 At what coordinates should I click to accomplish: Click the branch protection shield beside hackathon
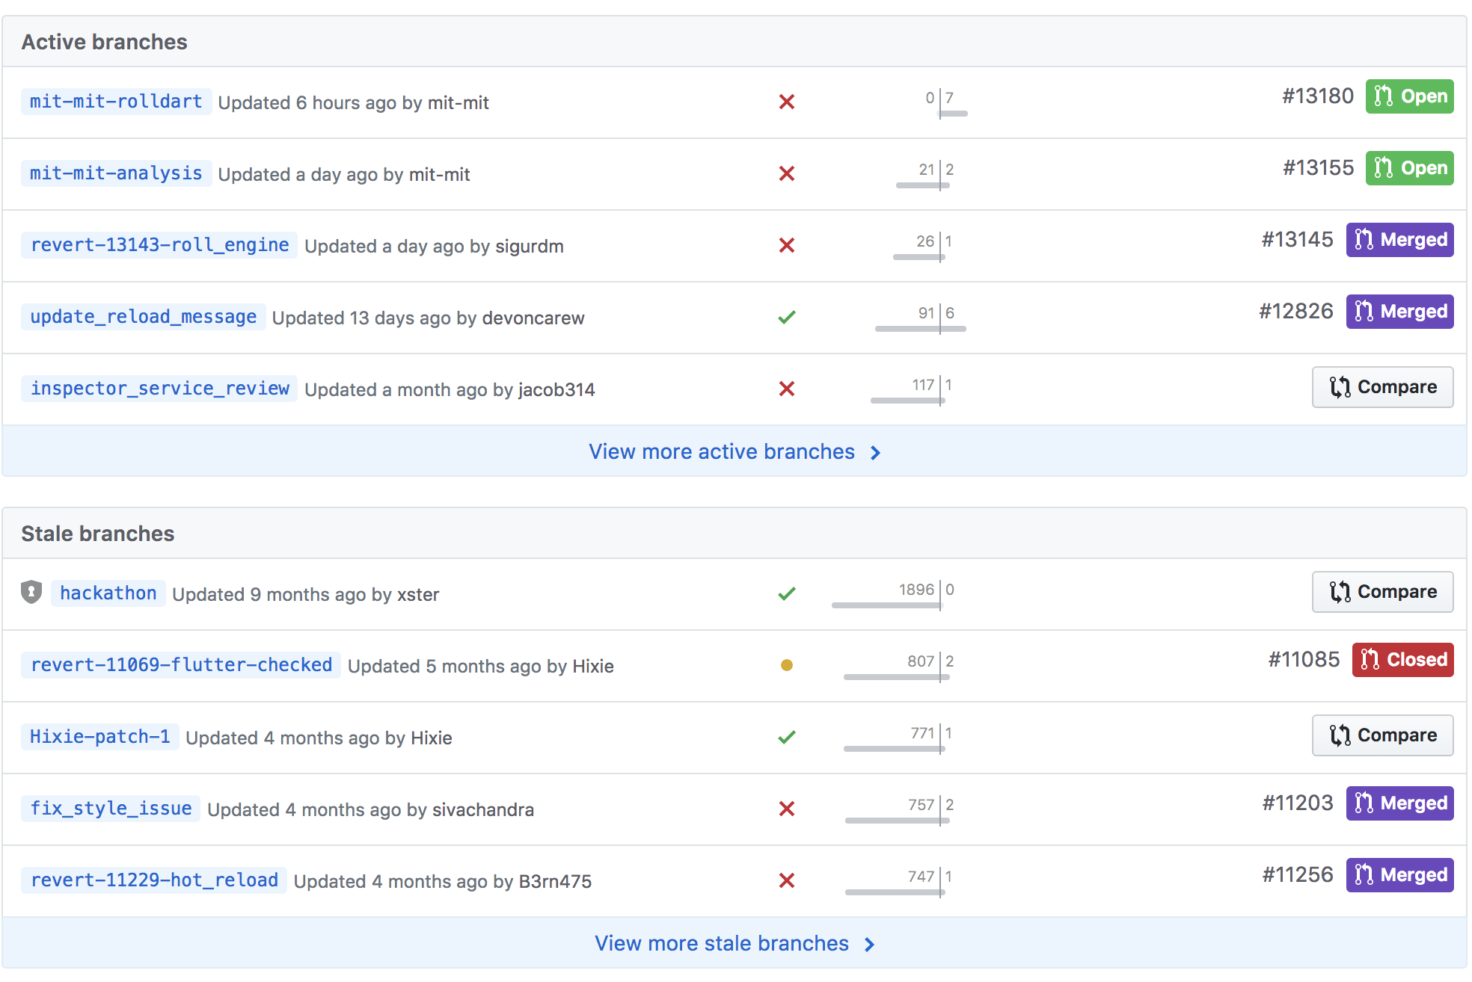click(30, 593)
